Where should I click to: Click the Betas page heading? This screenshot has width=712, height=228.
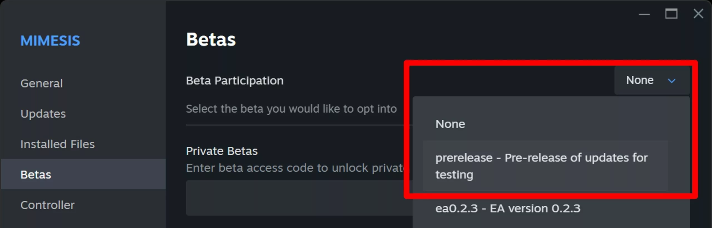[211, 39]
